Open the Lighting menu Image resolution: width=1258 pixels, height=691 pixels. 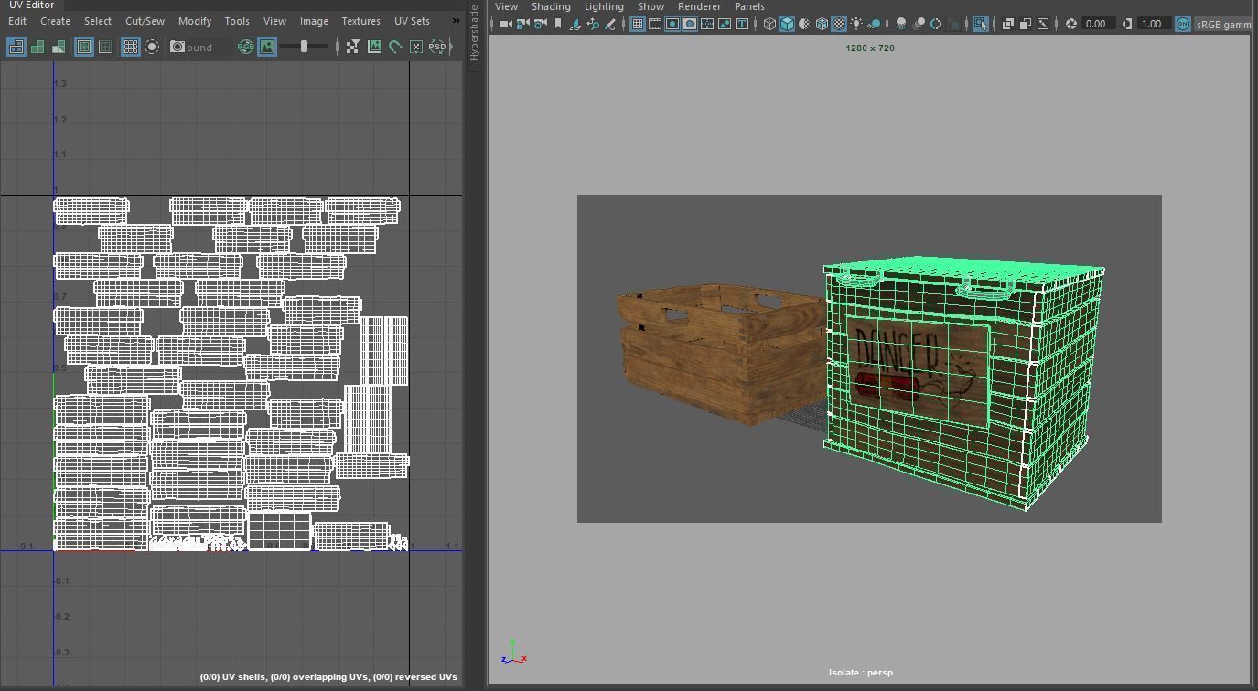pos(604,6)
